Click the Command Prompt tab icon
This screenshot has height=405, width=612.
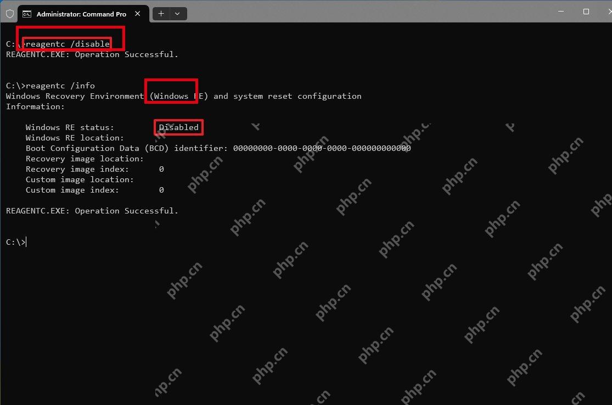click(x=27, y=14)
